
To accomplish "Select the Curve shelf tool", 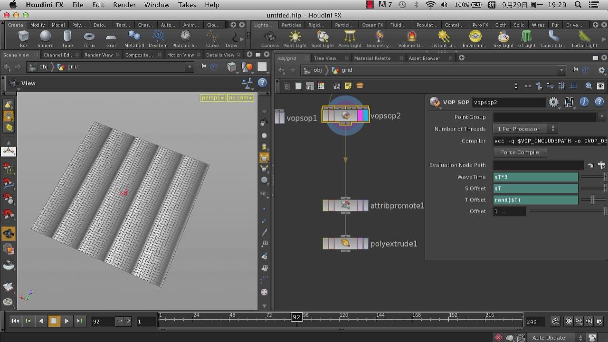I will point(212,39).
